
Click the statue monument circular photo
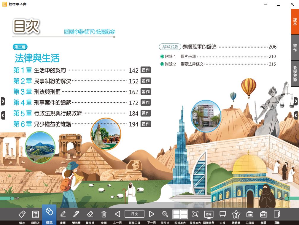(x=106, y=134)
